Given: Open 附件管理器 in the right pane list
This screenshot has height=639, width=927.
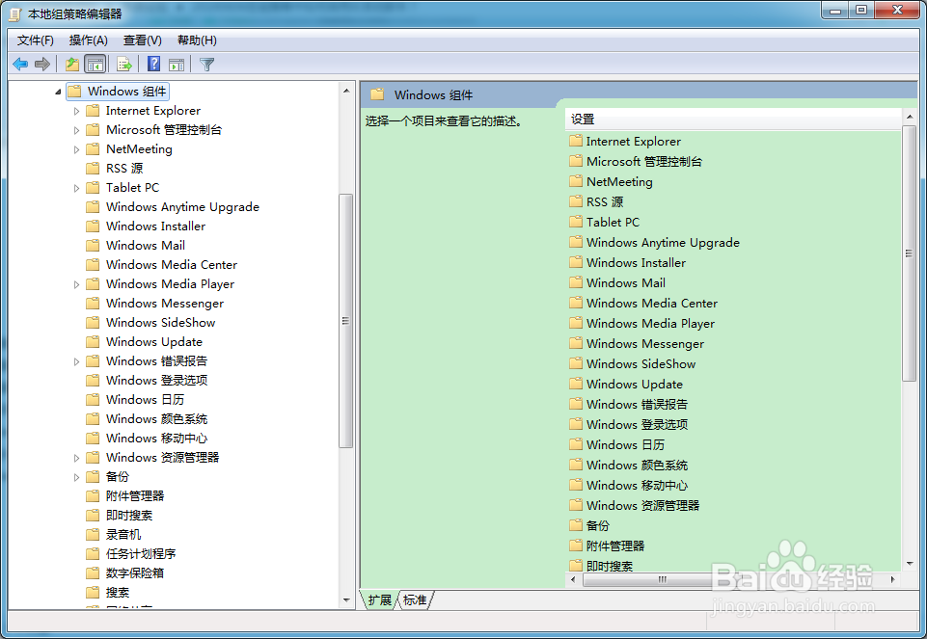Looking at the screenshot, I should (614, 546).
